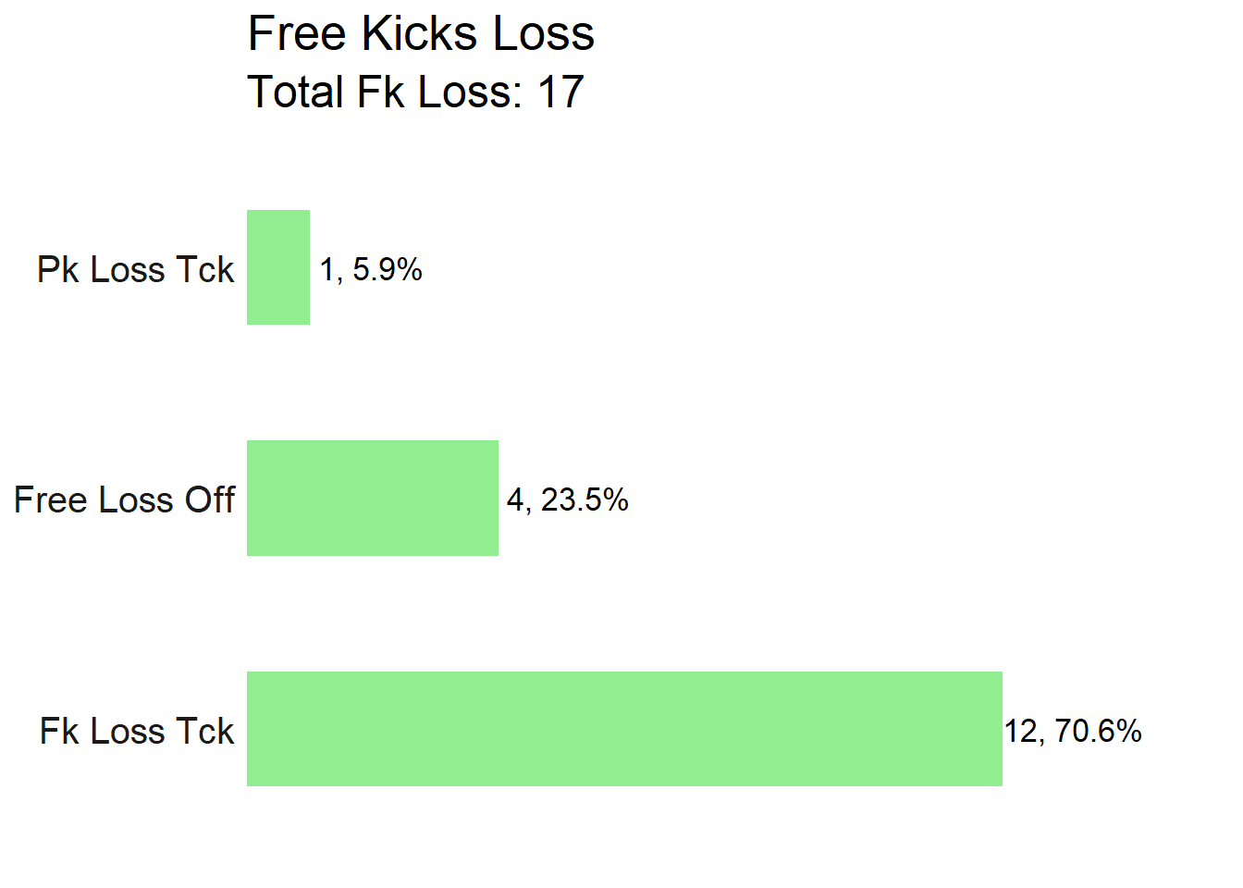The width and height of the screenshot is (1243, 888).
Task: Click the 23.5% percentage text
Action: [x=585, y=499]
